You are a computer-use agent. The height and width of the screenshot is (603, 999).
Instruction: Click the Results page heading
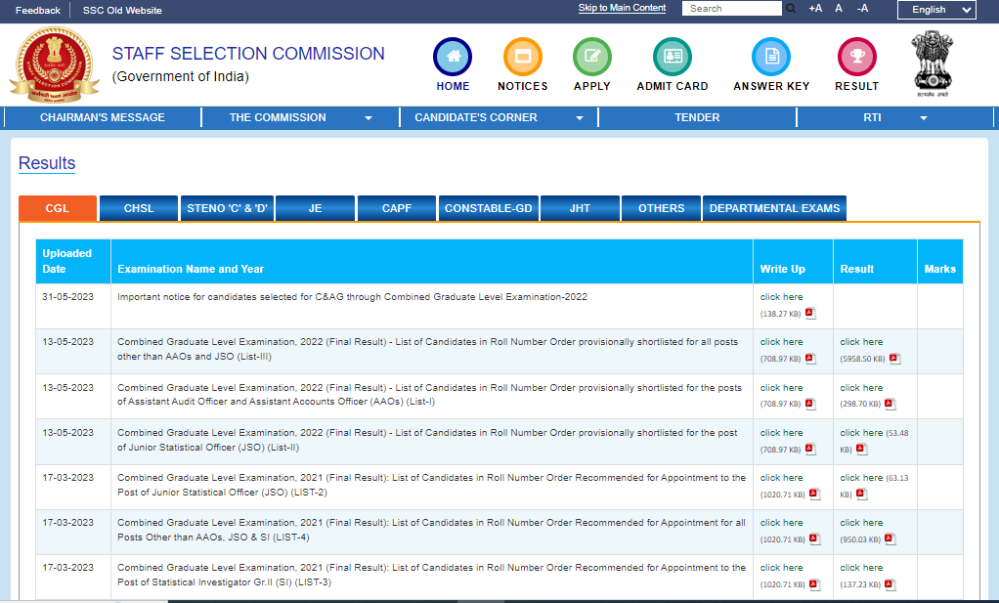[x=47, y=163]
